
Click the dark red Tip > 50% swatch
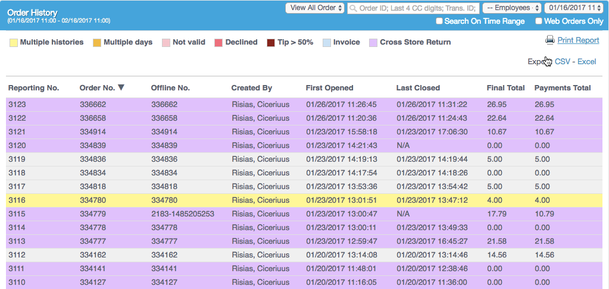pyautogui.click(x=271, y=42)
